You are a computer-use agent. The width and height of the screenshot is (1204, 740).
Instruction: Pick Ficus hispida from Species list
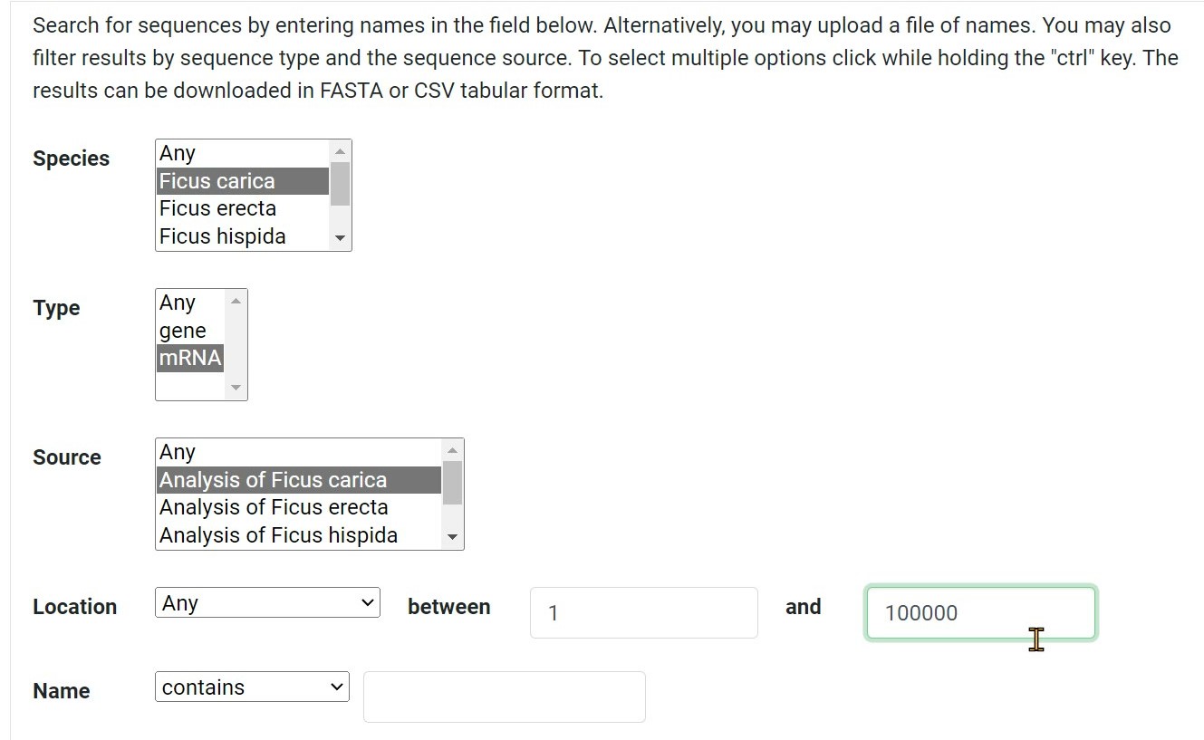click(241, 236)
